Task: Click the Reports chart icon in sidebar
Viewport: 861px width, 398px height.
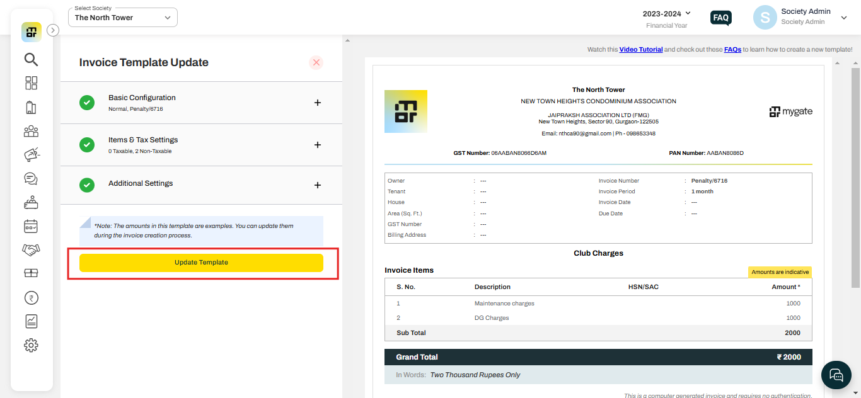Action: pos(31,321)
